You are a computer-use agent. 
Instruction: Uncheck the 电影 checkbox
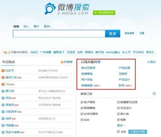click(x=118, y=120)
